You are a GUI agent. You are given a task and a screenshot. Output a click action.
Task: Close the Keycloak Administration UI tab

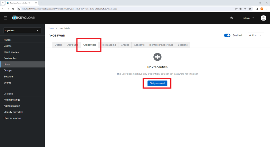pos(36,3)
